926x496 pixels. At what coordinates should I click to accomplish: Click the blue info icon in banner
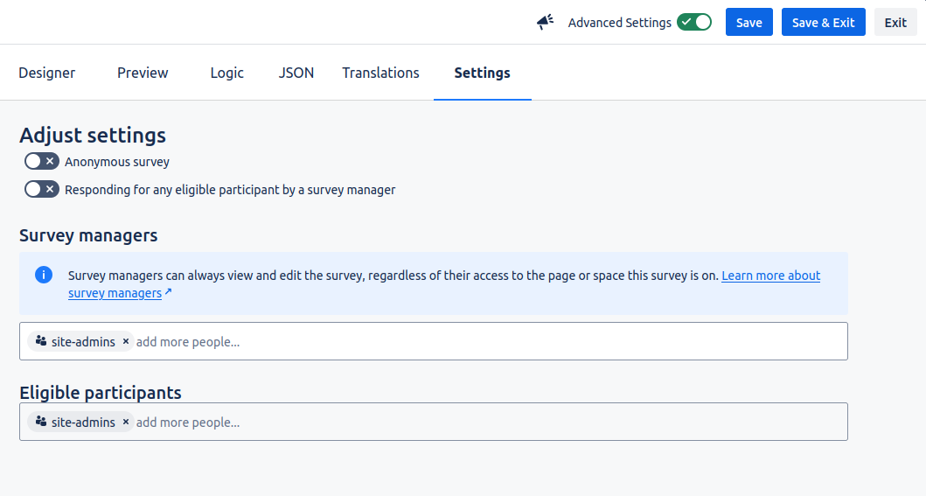point(44,276)
